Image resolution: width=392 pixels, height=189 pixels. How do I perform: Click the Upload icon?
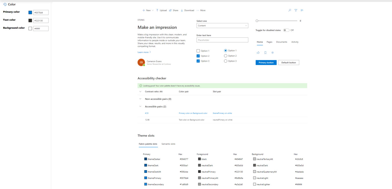pos(158,10)
